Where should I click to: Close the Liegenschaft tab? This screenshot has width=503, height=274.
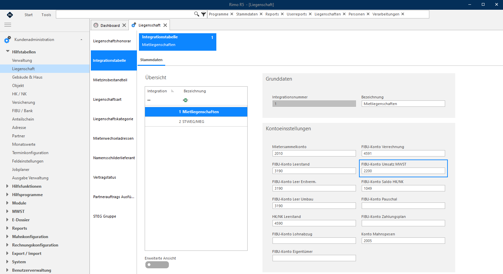tap(165, 25)
